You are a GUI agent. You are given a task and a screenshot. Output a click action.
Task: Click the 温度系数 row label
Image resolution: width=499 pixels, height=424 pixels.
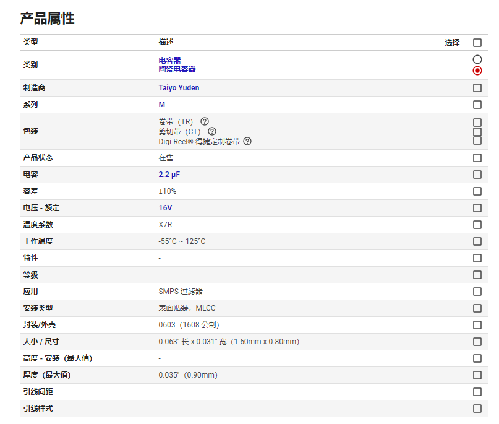pos(38,225)
